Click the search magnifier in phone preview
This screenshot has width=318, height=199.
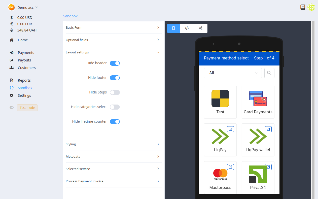coord(269,73)
